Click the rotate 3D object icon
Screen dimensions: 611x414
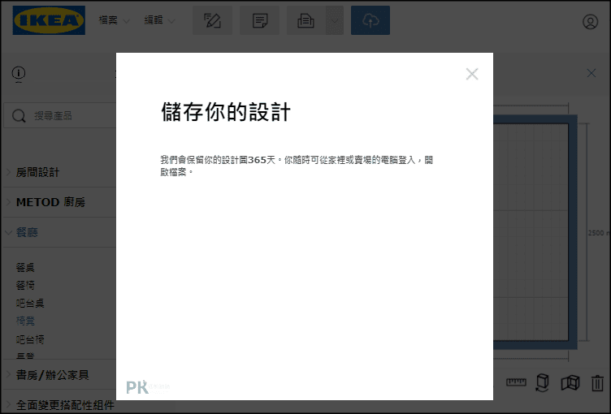(543, 382)
